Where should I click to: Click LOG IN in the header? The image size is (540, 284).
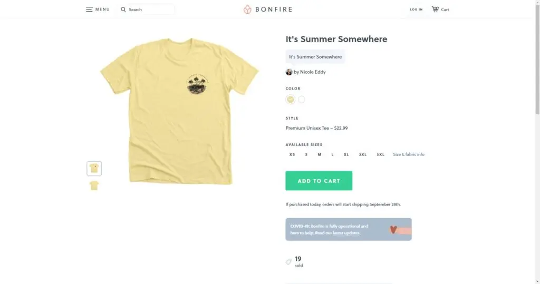coord(416,9)
